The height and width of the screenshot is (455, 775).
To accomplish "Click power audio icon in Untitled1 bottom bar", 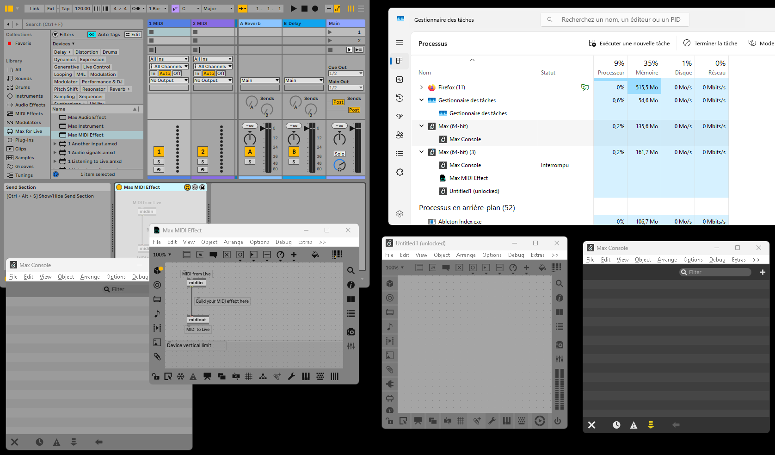I will [558, 421].
